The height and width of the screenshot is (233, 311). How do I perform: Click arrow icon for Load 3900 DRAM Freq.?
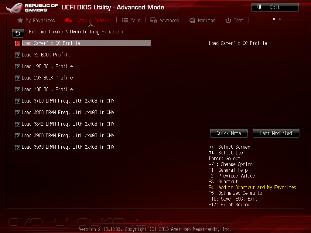pyautogui.click(x=18, y=136)
